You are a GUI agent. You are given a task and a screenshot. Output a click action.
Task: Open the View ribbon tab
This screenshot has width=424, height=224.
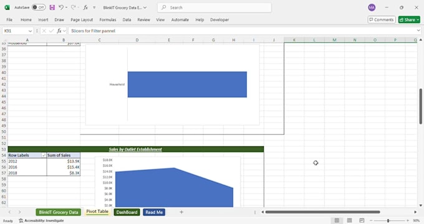tap(160, 20)
